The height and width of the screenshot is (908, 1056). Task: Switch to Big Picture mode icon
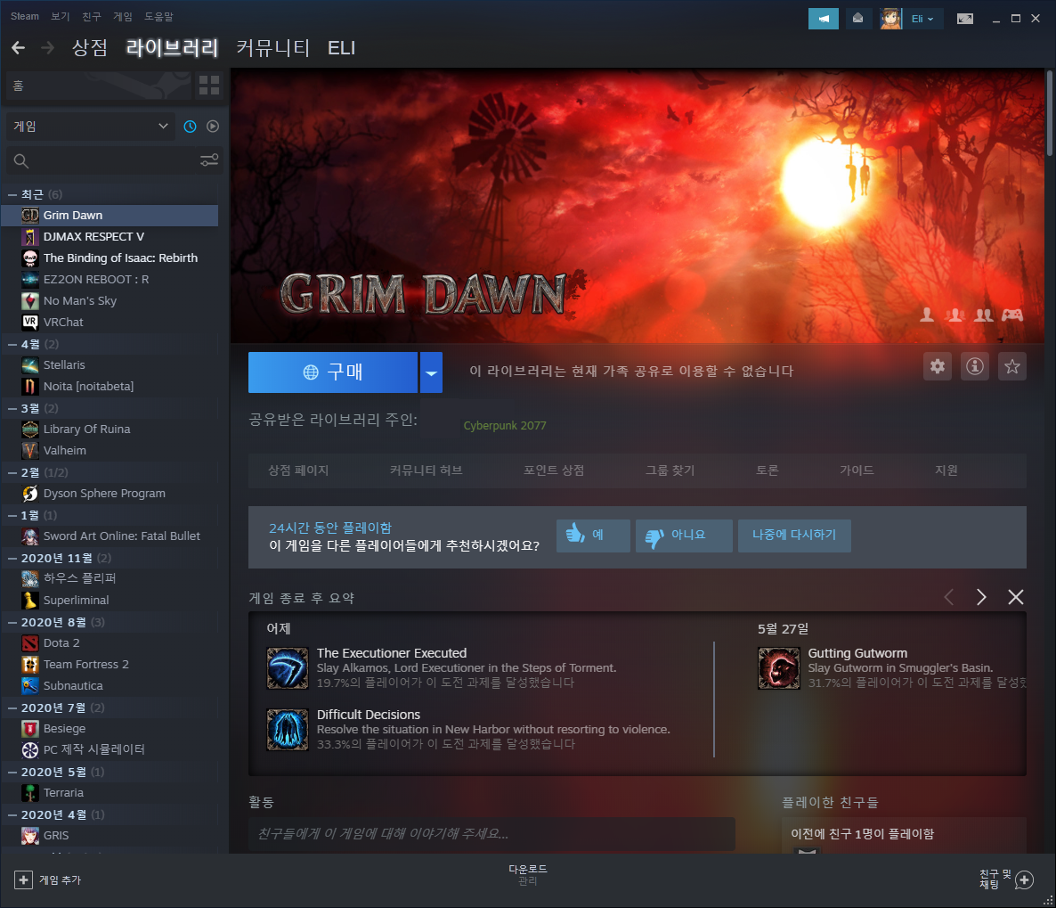pyautogui.click(x=965, y=19)
